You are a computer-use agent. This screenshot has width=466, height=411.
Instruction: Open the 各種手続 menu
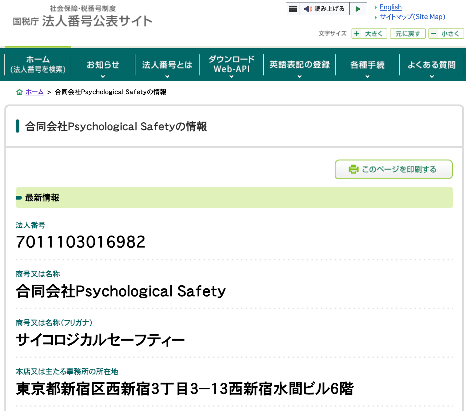[367, 65]
